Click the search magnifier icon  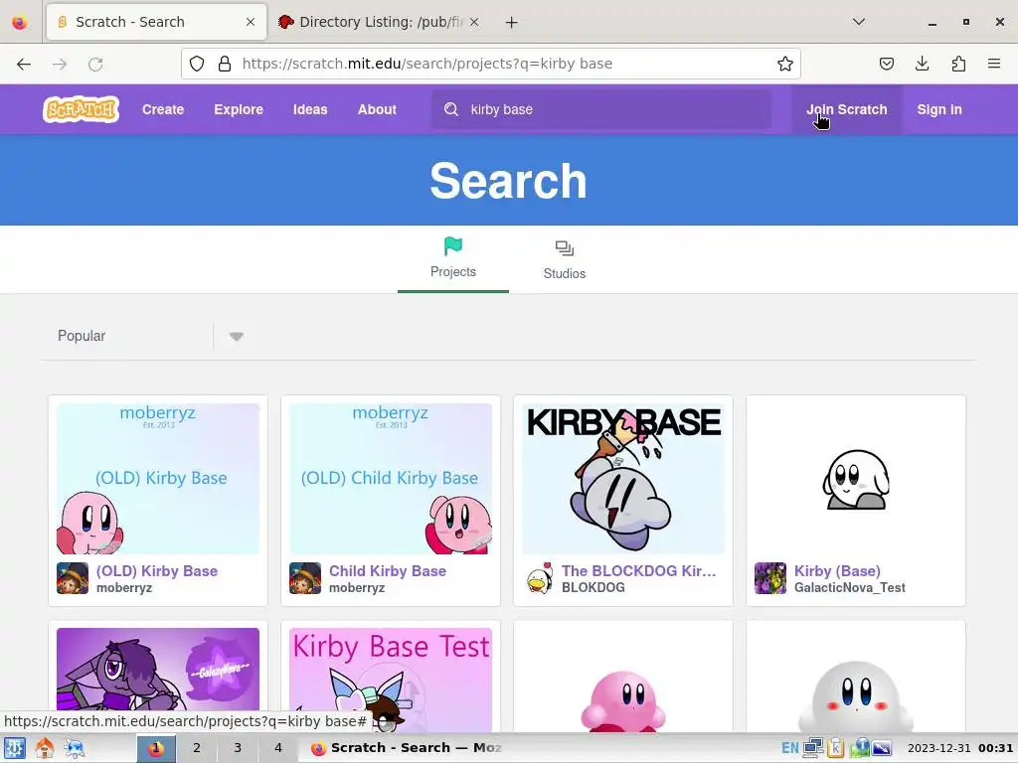451,109
